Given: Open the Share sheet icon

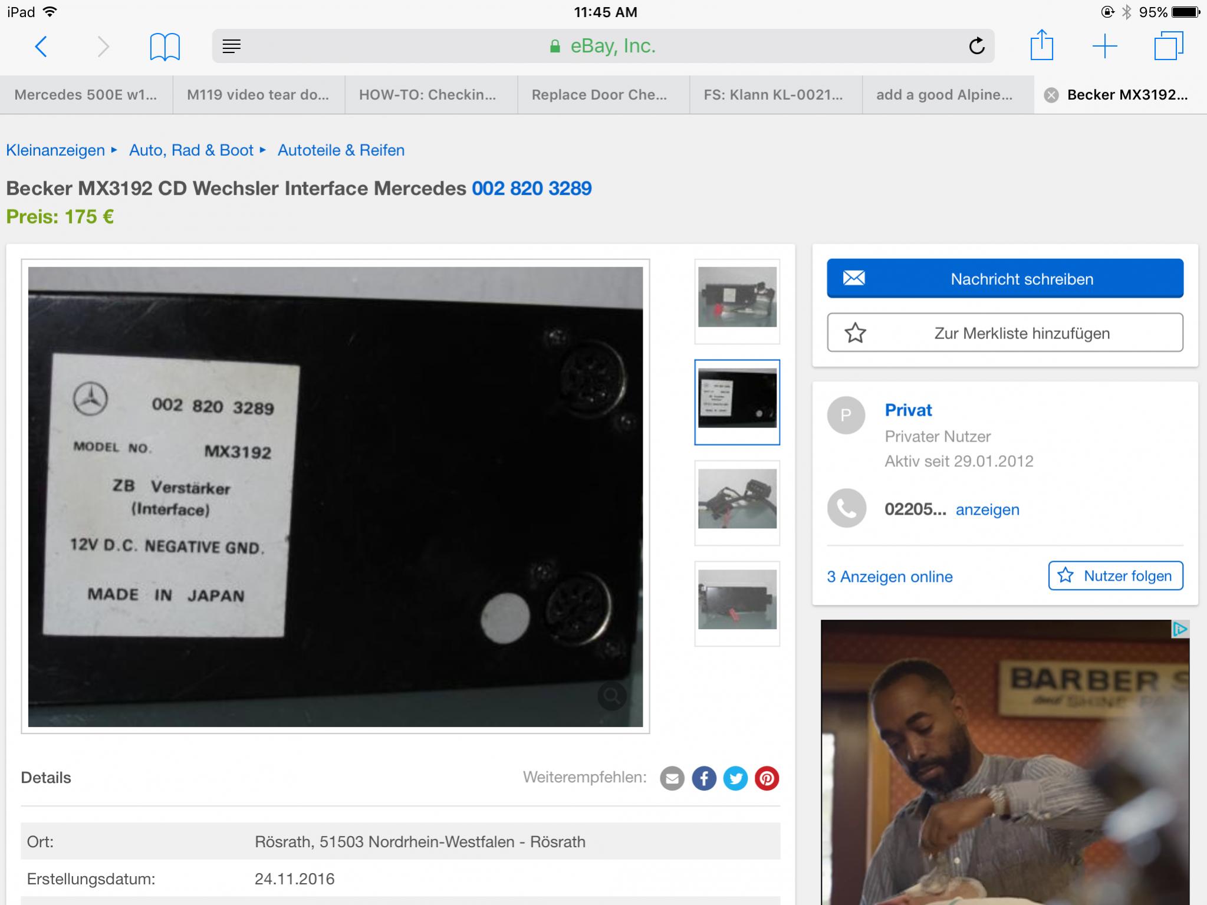Looking at the screenshot, I should [1042, 45].
